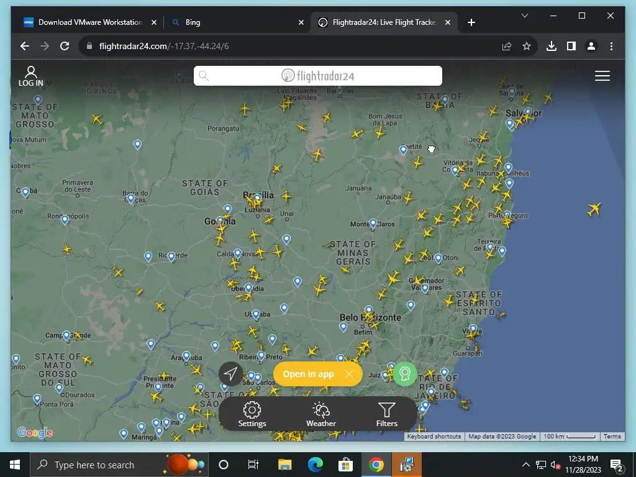Open the Settings gear in bottom bar

tap(252, 414)
